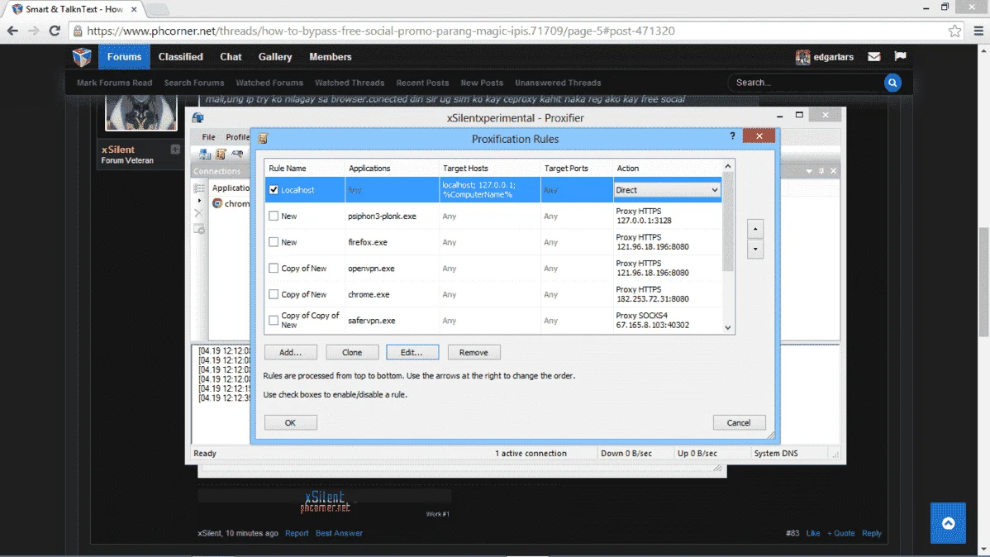Move selected rule down with arrow
Screen dimensions: 990x557
pos(755,249)
